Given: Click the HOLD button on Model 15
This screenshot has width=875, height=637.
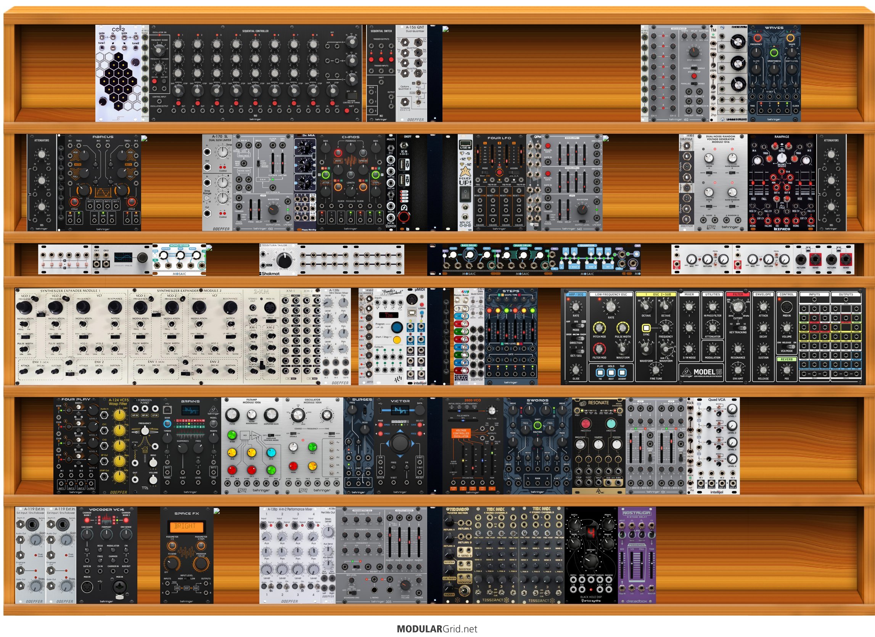Looking at the screenshot, I should click(x=611, y=373).
